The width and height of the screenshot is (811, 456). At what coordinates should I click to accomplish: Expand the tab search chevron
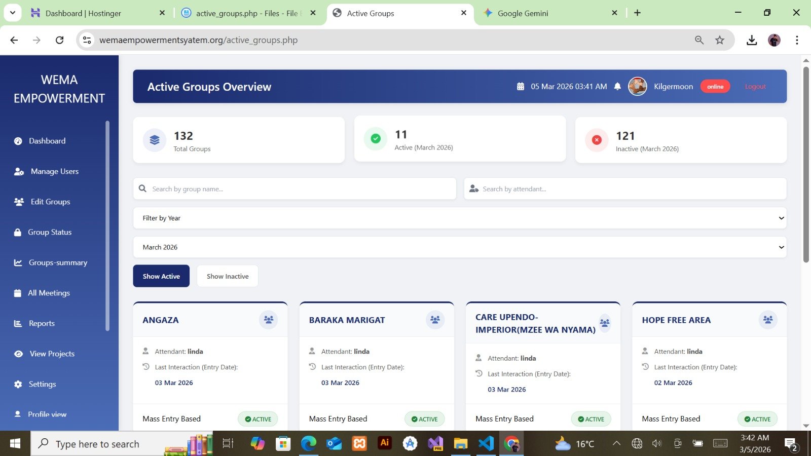(12, 13)
